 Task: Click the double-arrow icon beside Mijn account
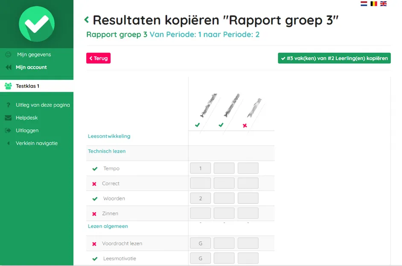[x=9, y=67]
